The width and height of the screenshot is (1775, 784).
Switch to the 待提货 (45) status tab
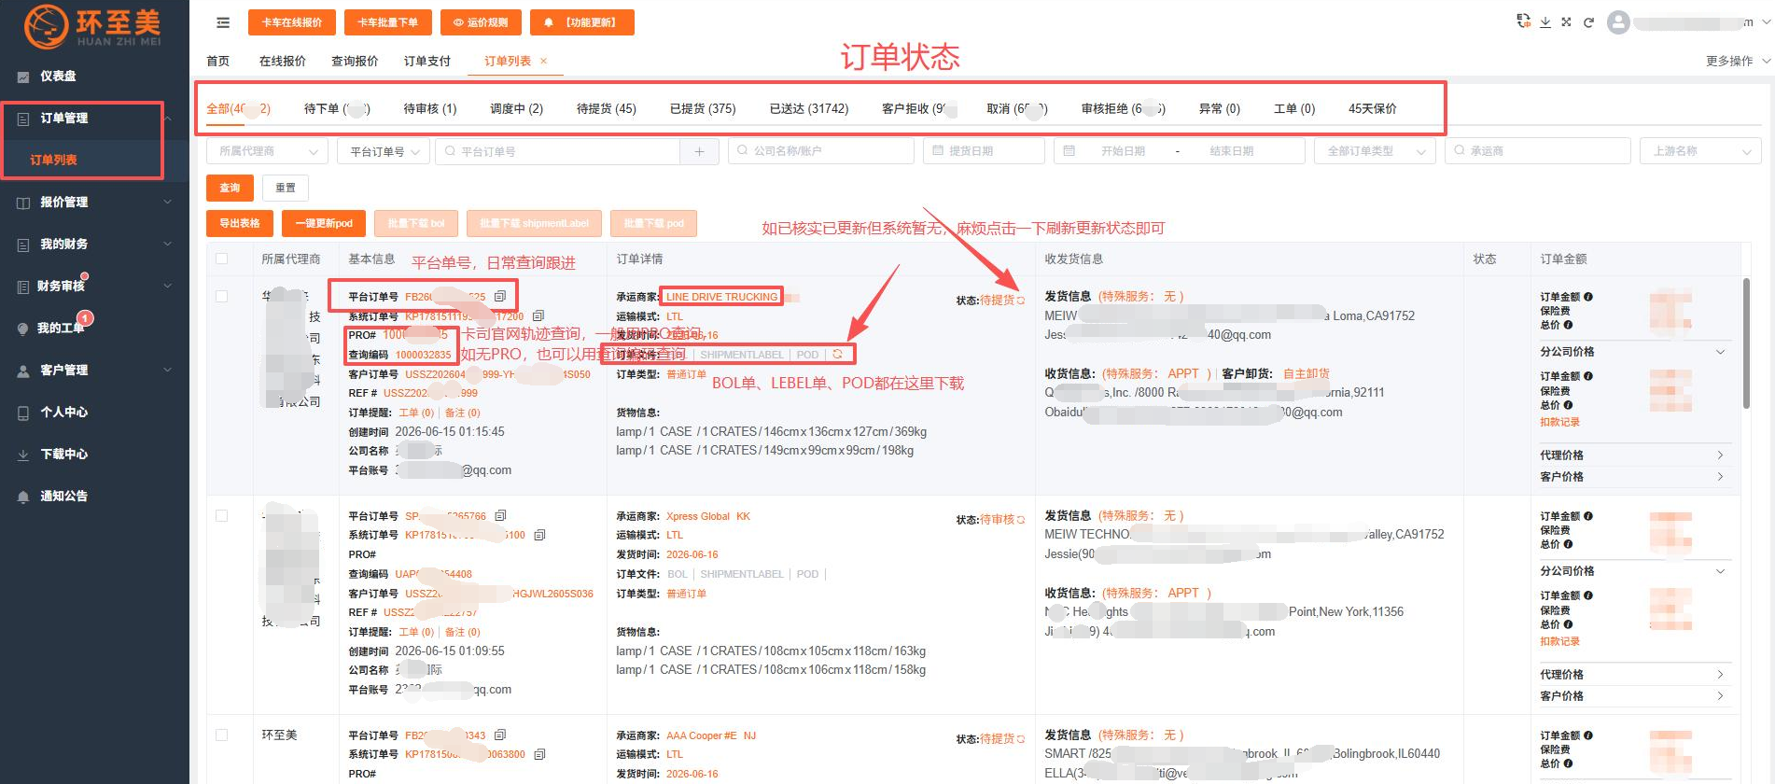pyautogui.click(x=606, y=108)
